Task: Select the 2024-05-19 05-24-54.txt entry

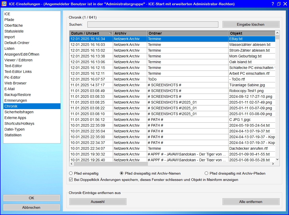Action: click(252, 125)
